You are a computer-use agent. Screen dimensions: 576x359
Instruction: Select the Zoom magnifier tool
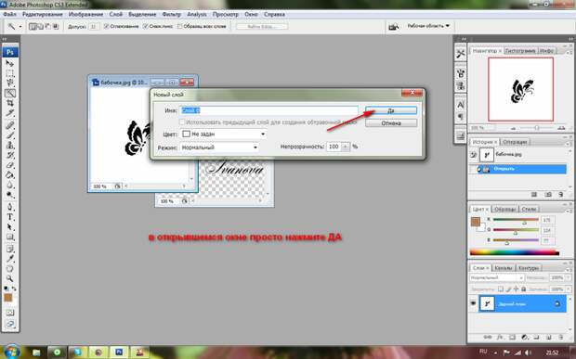click(x=10, y=278)
